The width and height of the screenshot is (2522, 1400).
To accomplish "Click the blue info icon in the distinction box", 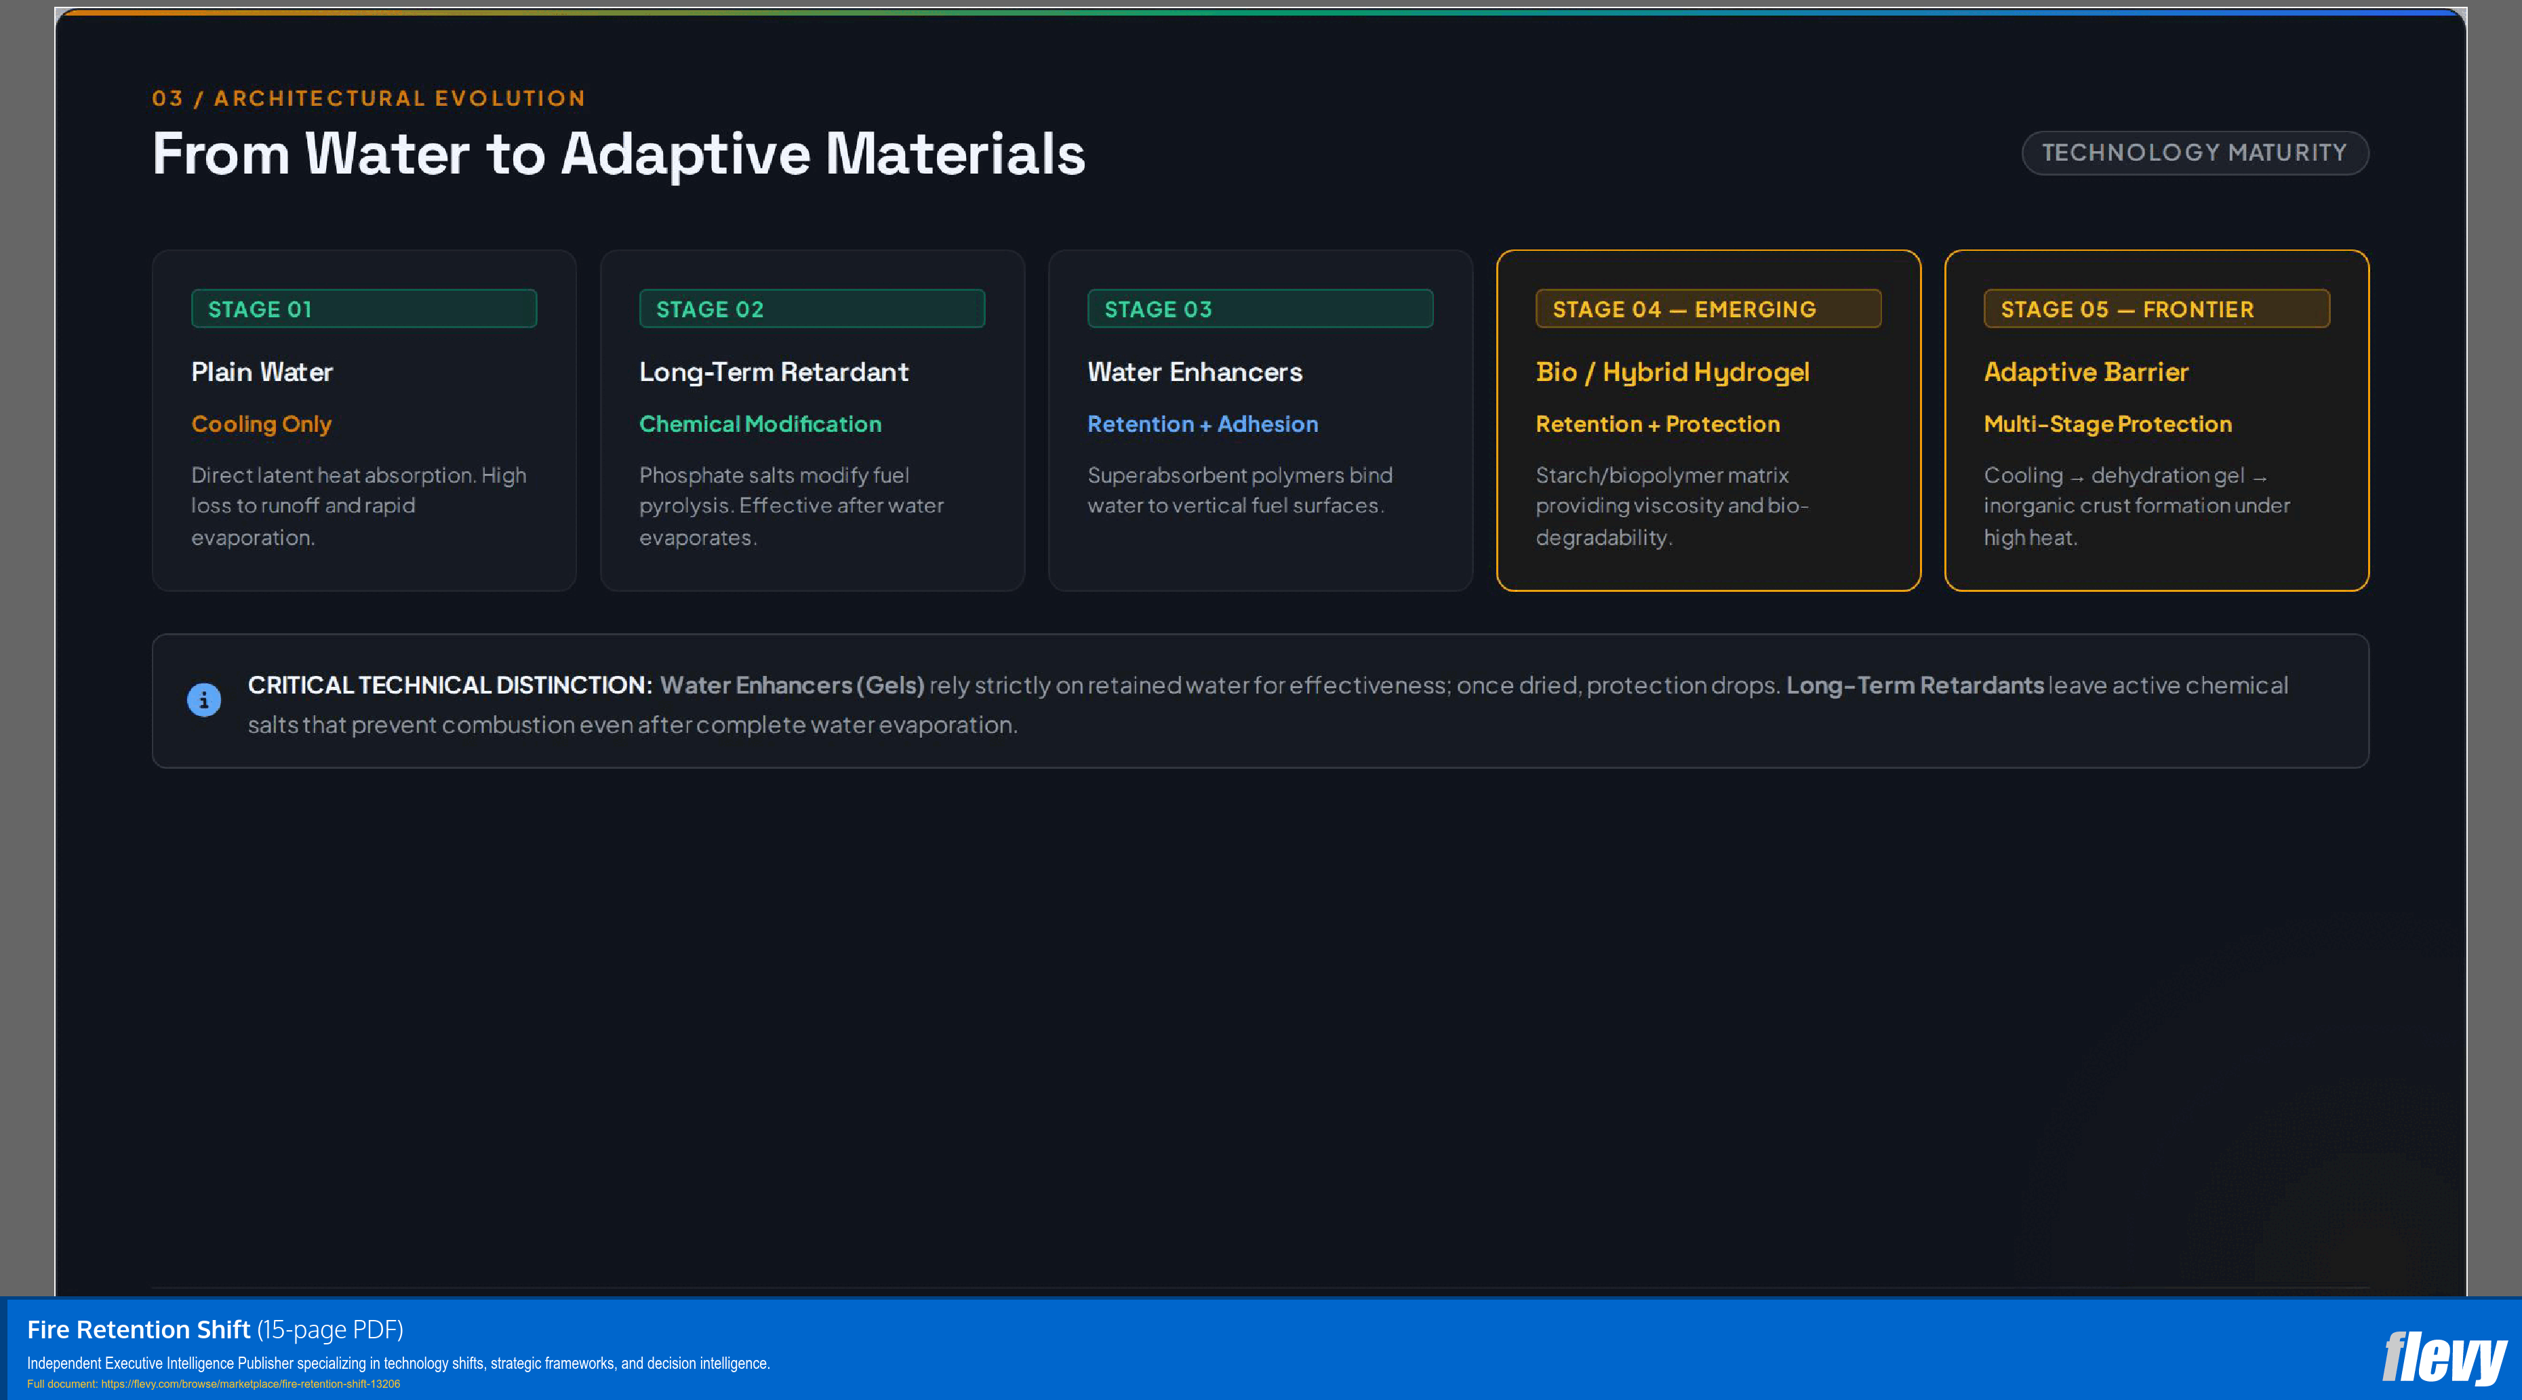I will [203, 700].
